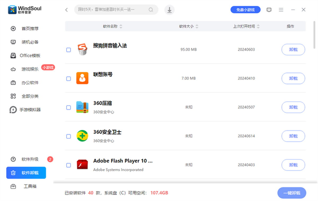Open the download manager icon
Screen dimensions: 318x201
(170, 10)
